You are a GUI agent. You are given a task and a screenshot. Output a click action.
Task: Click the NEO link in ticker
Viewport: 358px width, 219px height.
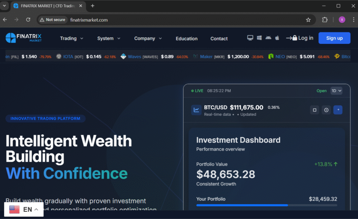(280, 56)
